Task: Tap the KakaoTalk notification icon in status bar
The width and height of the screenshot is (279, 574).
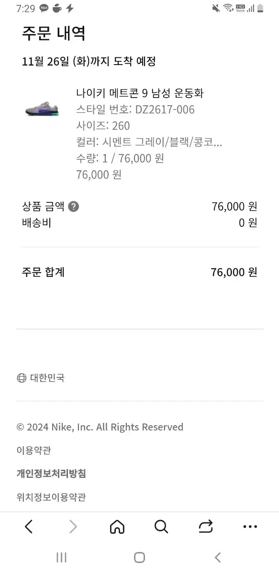Action: click(x=44, y=8)
